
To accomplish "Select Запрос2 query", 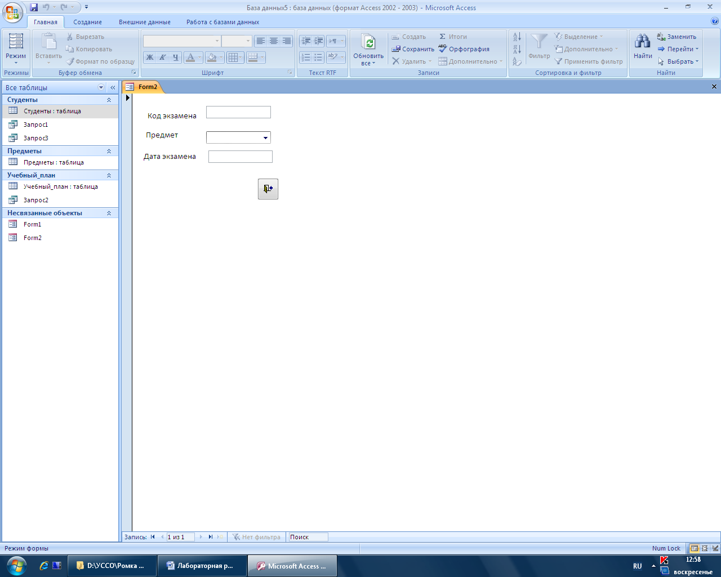I will (x=60, y=200).
